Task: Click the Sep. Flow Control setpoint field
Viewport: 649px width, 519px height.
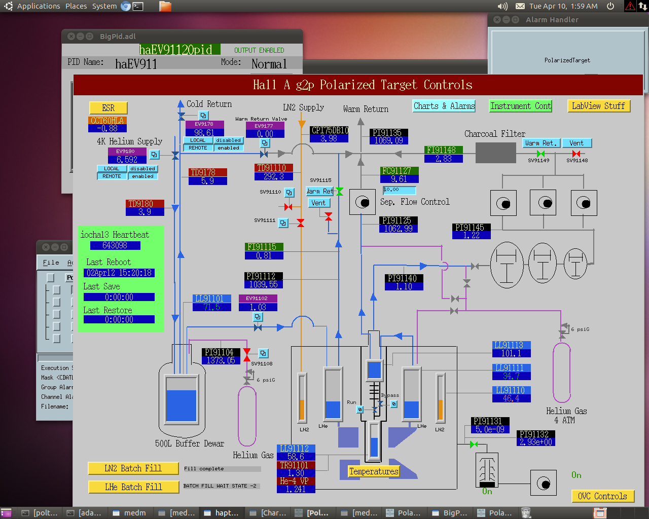Action: [399, 190]
